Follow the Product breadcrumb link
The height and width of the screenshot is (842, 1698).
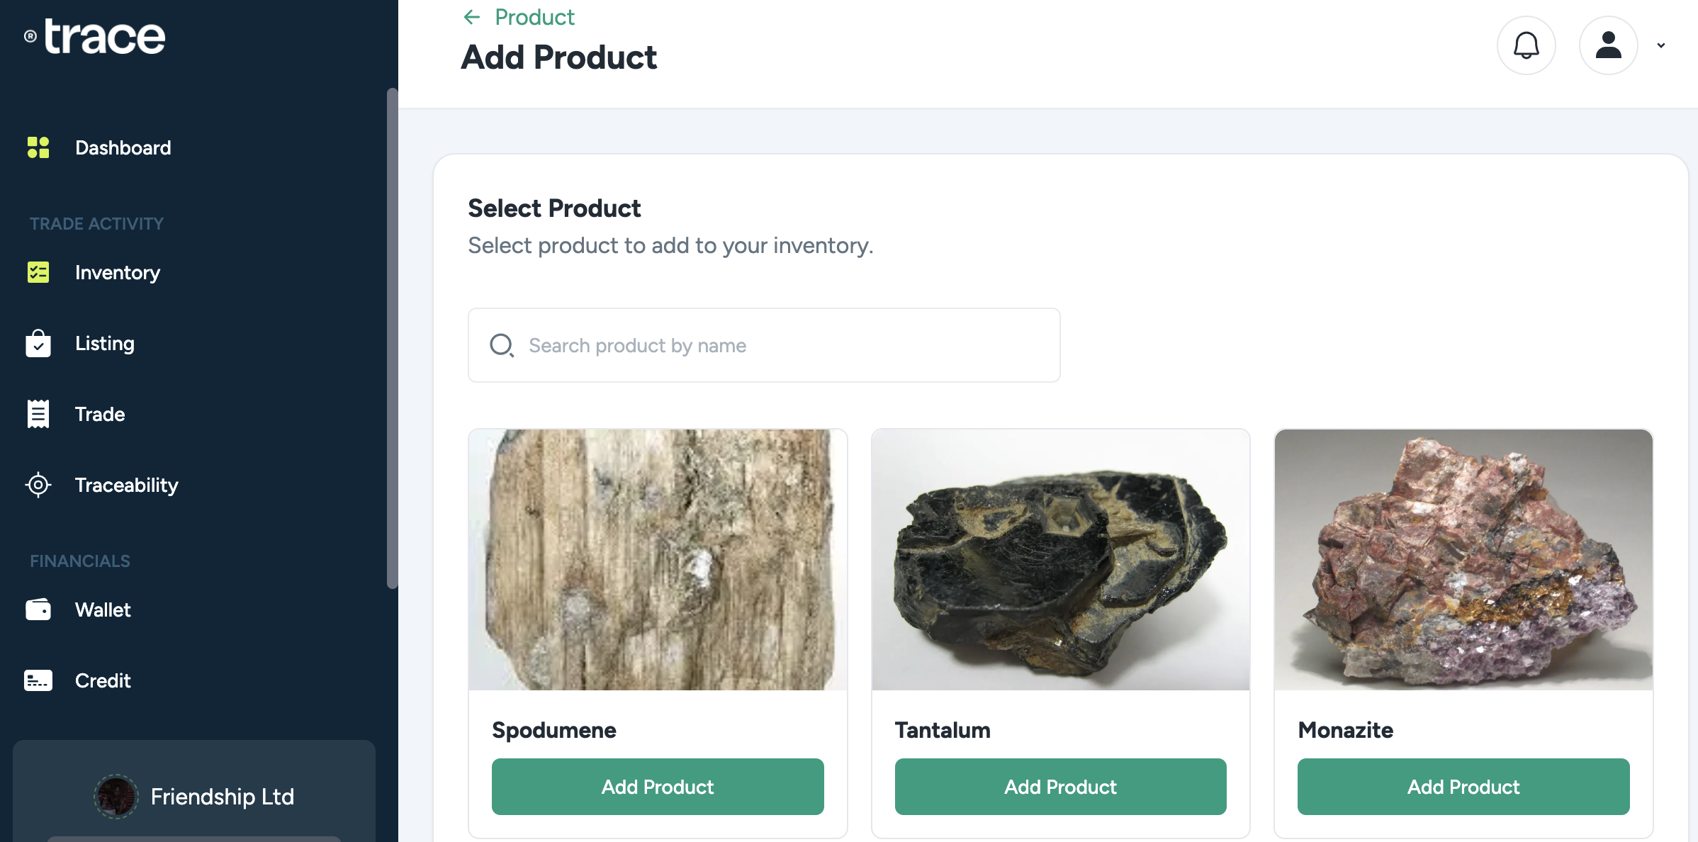tap(534, 17)
